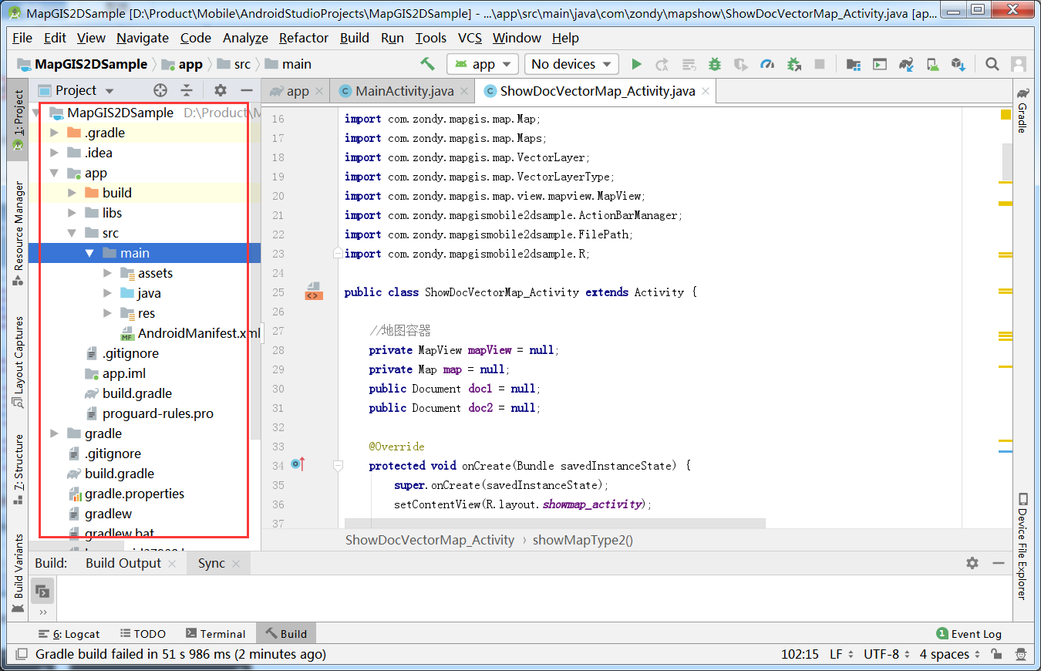Open the Refactor menu
This screenshot has width=1041, height=671.
point(304,38)
